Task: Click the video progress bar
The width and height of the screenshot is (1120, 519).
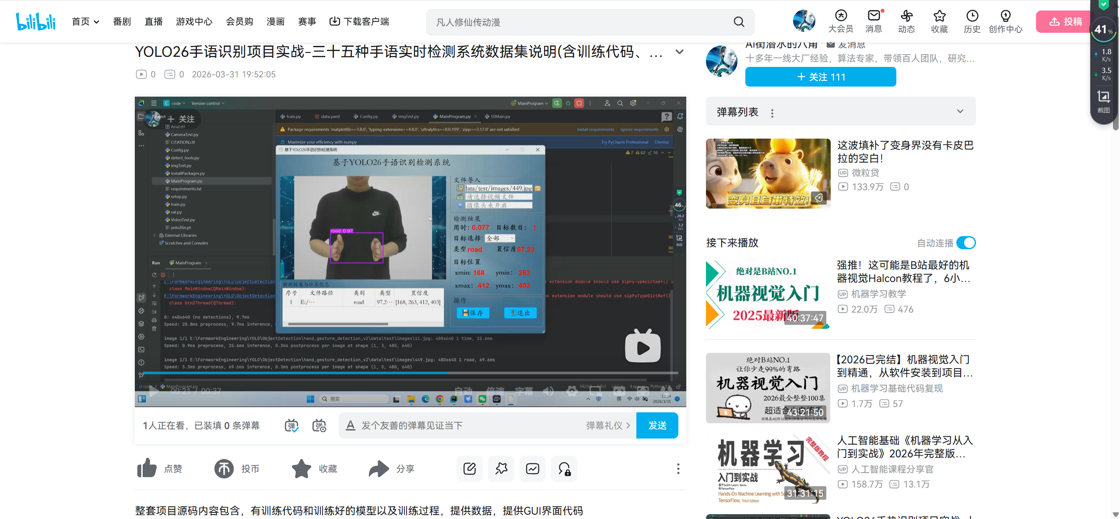Action: point(410,373)
